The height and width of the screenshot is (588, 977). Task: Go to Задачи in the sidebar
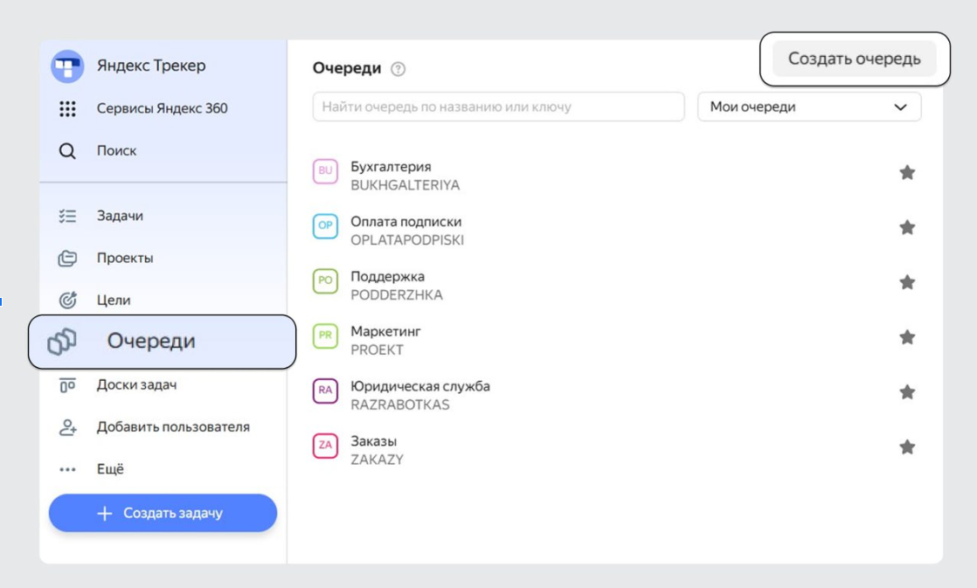120,216
